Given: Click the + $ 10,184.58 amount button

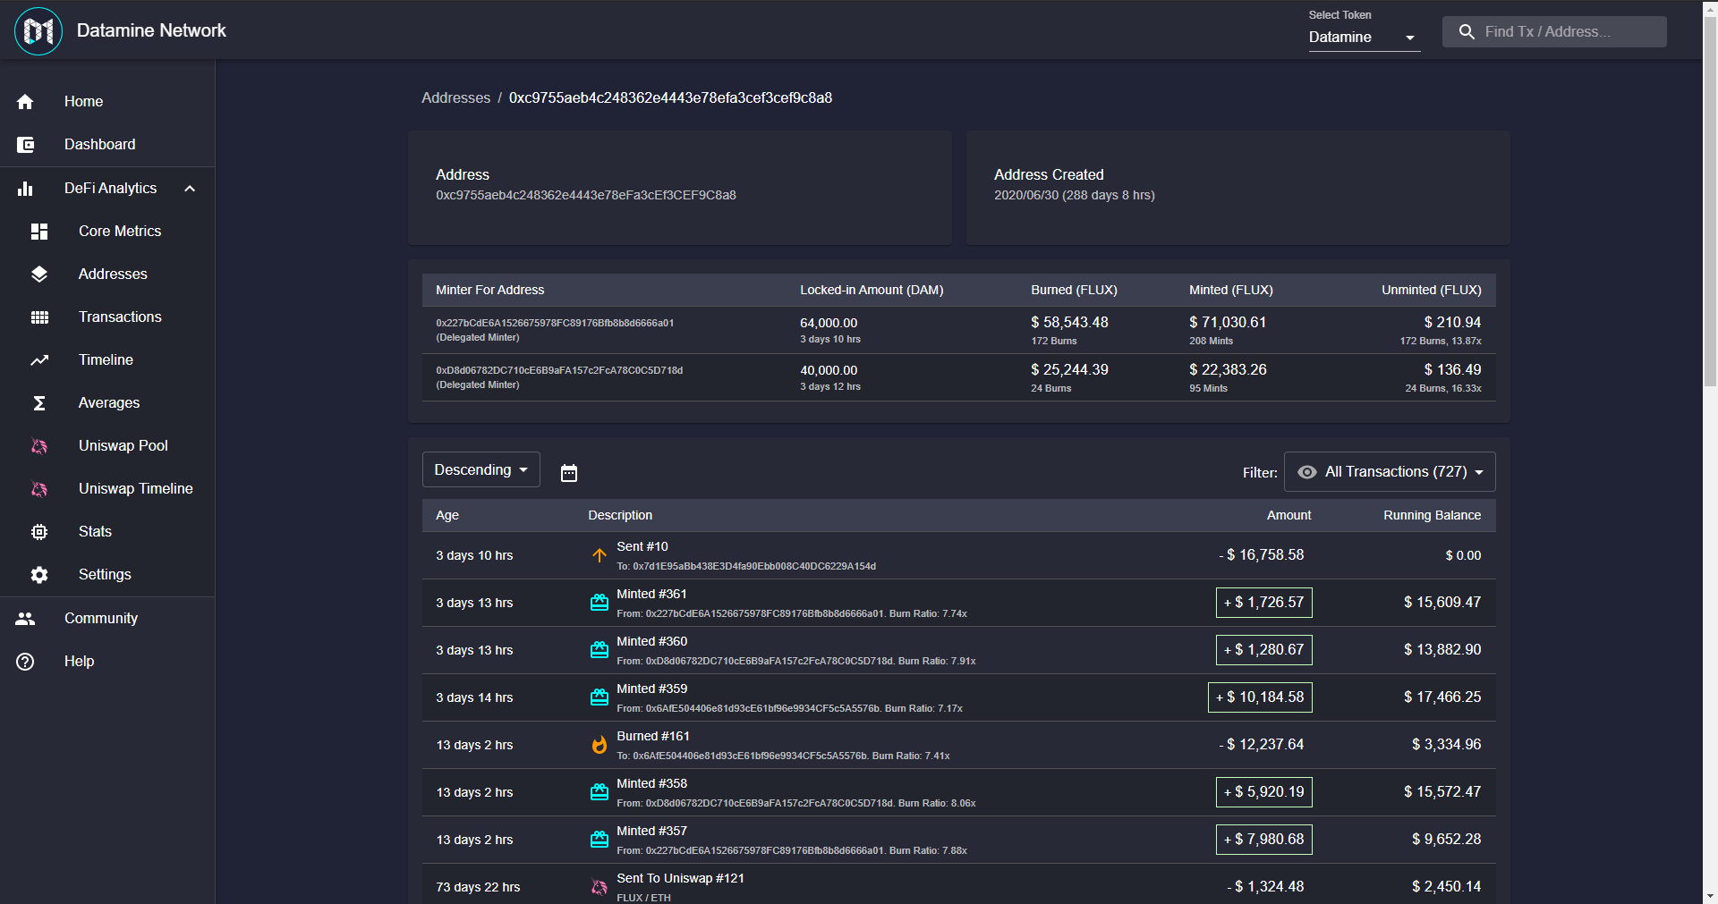Looking at the screenshot, I should click(1260, 697).
